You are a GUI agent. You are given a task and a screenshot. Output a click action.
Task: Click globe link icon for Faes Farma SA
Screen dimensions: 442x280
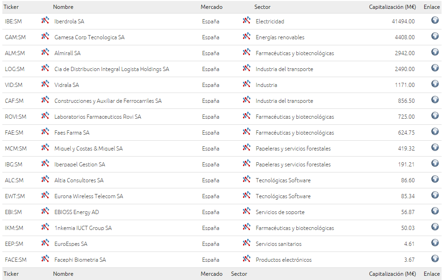click(435, 131)
